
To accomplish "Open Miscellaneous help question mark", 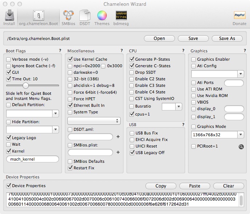I will tap(122, 51).
